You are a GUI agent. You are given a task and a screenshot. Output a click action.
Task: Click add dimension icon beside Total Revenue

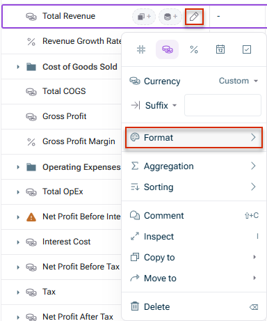(x=144, y=17)
